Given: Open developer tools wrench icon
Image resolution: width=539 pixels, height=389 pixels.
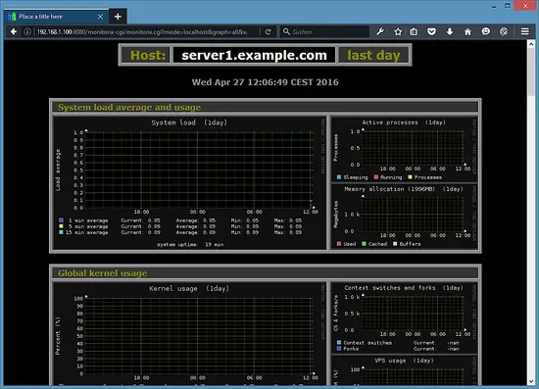Looking at the screenshot, I should coord(380,32).
